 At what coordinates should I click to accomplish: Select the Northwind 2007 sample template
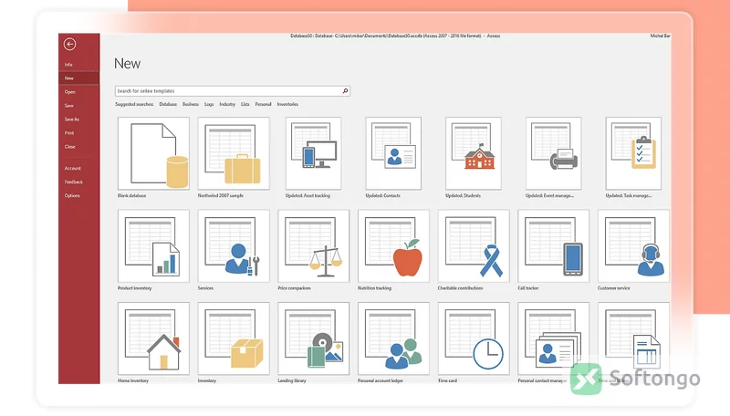[x=234, y=153]
